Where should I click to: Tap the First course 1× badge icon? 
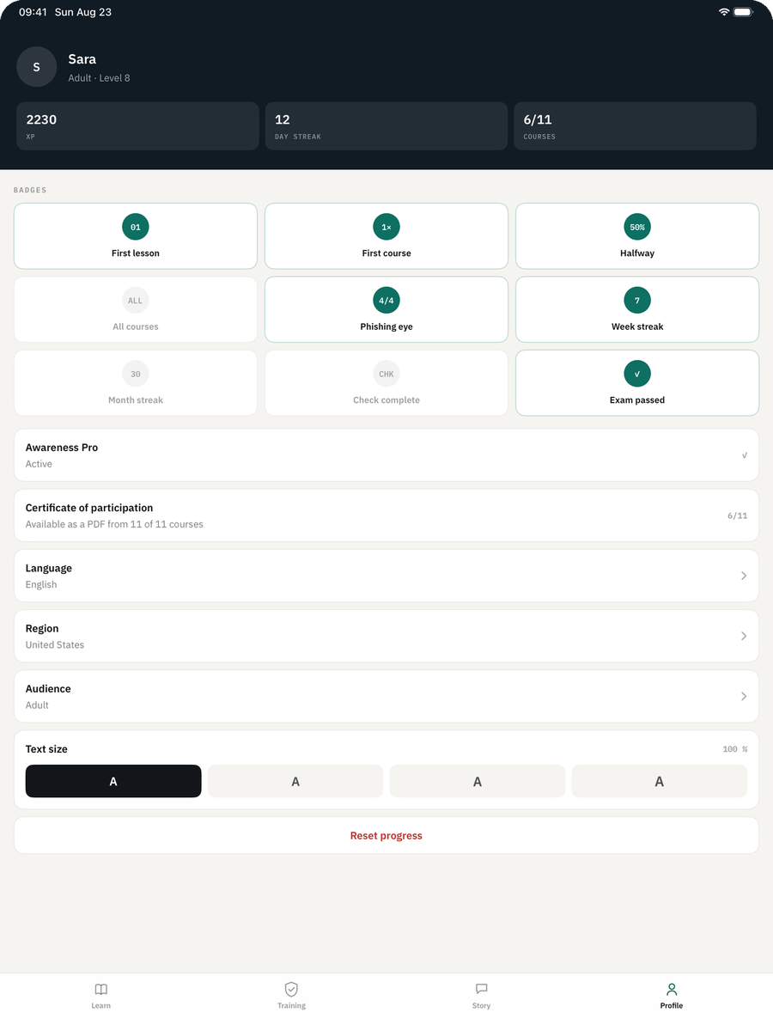[x=386, y=227]
